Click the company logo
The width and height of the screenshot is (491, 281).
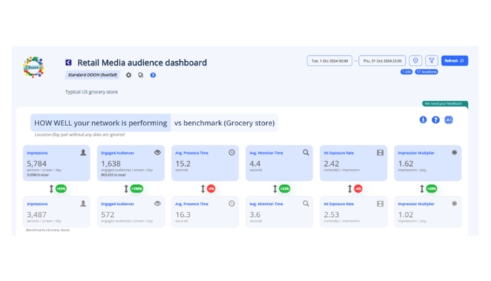(x=34, y=67)
